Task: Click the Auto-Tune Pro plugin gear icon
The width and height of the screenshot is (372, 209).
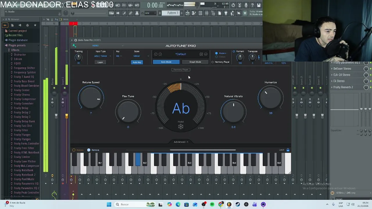Action: click(76, 40)
